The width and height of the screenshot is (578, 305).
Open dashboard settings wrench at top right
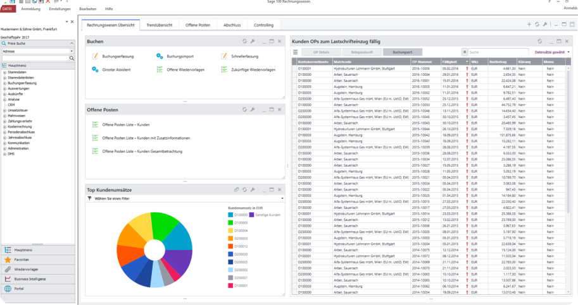click(545, 24)
